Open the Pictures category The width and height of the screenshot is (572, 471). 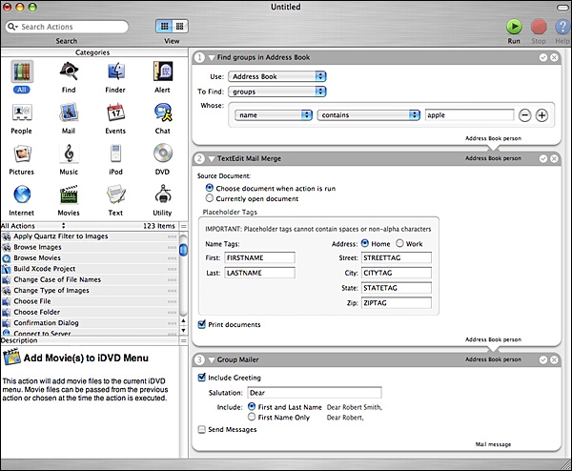[22, 154]
